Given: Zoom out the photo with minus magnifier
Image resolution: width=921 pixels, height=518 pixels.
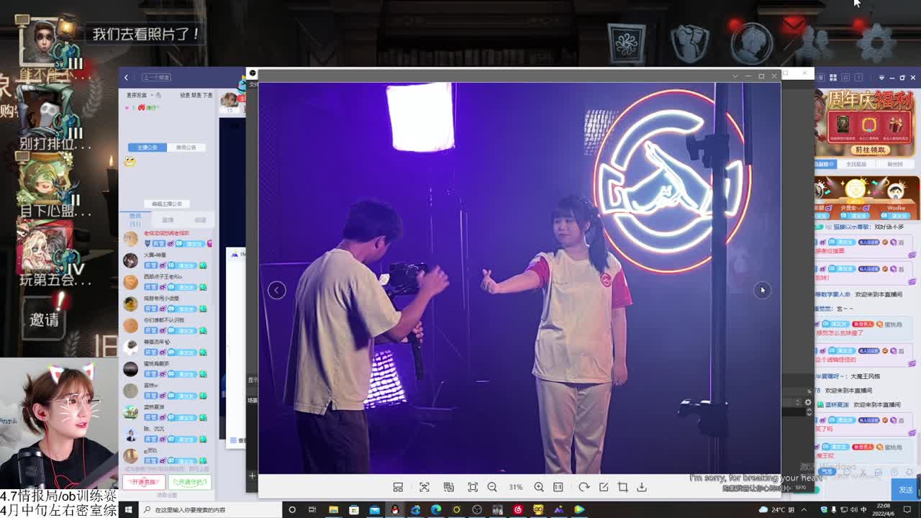Looking at the screenshot, I should click(492, 487).
